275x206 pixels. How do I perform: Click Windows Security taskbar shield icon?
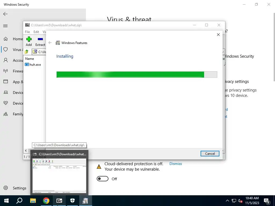click(x=73, y=201)
